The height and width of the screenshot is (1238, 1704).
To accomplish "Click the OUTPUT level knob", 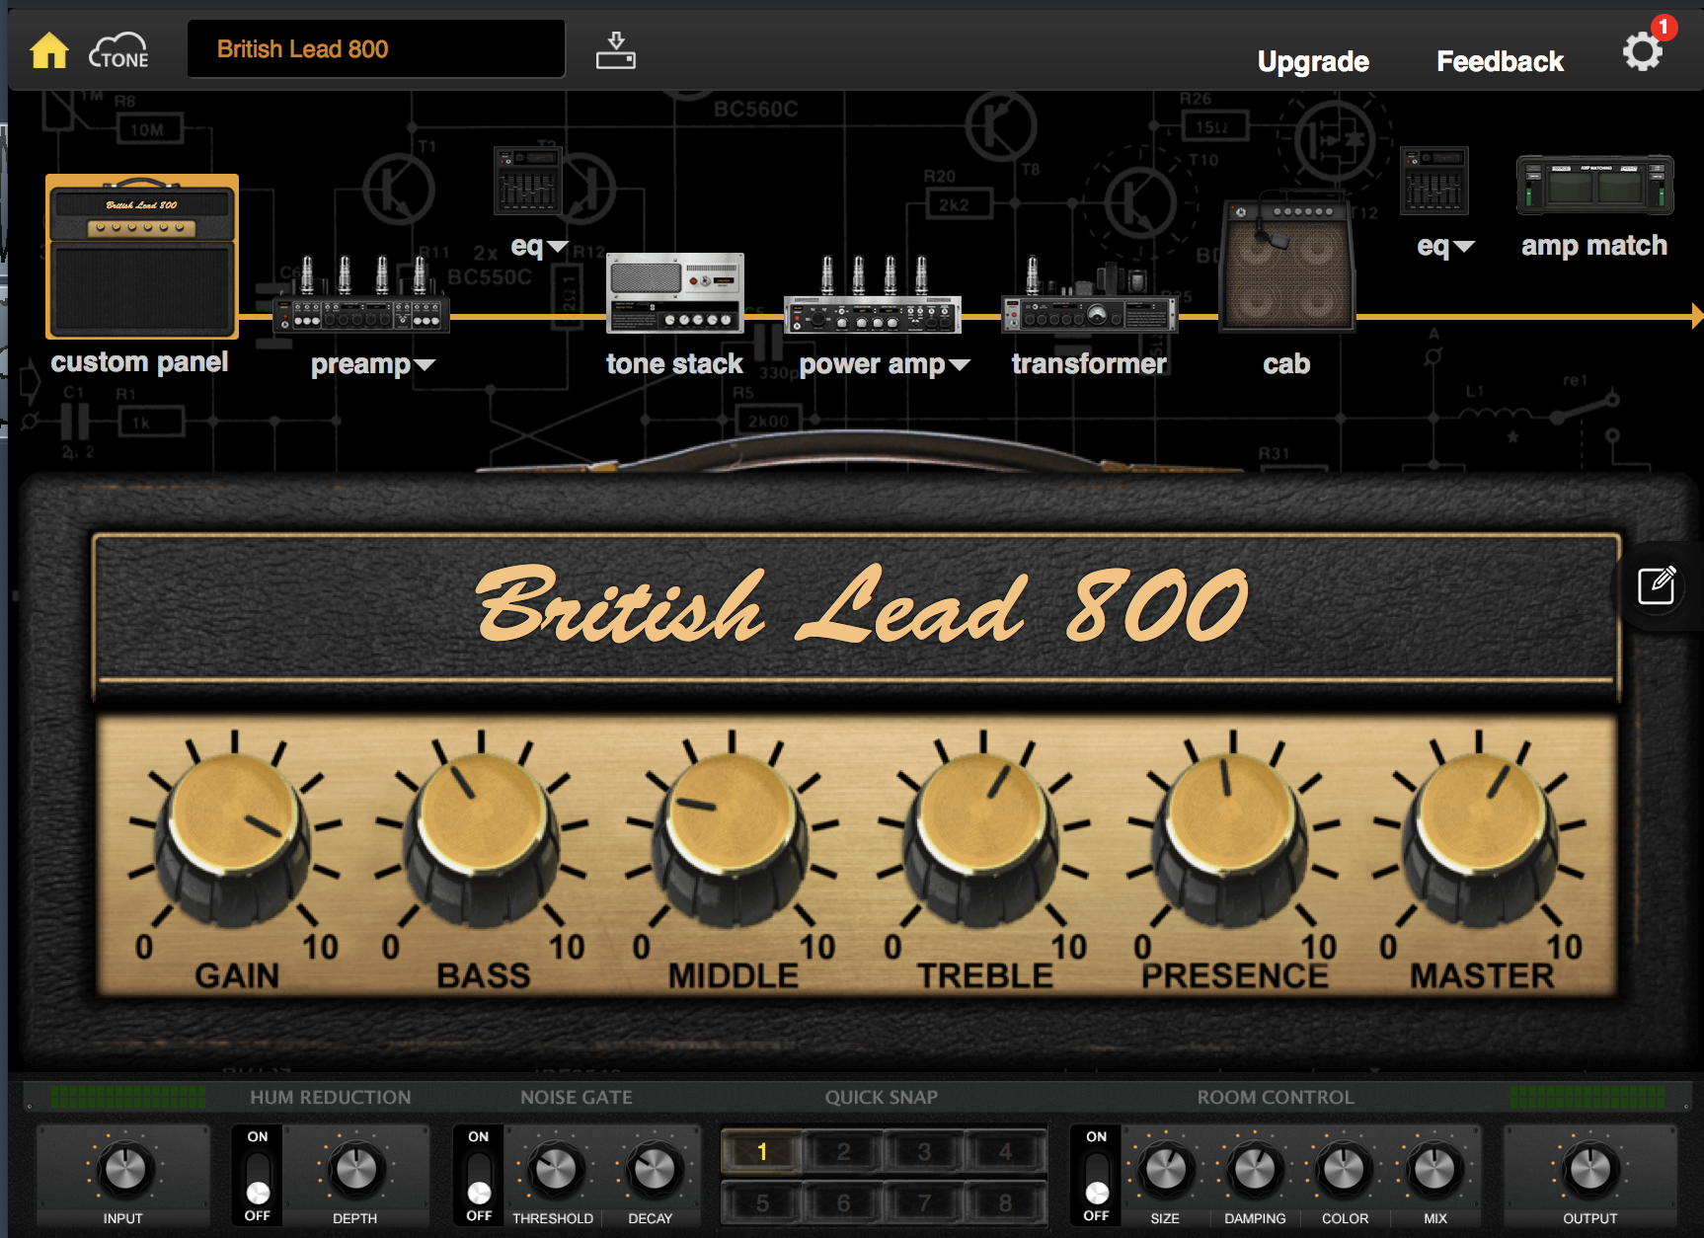I will pyautogui.click(x=1589, y=1169).
